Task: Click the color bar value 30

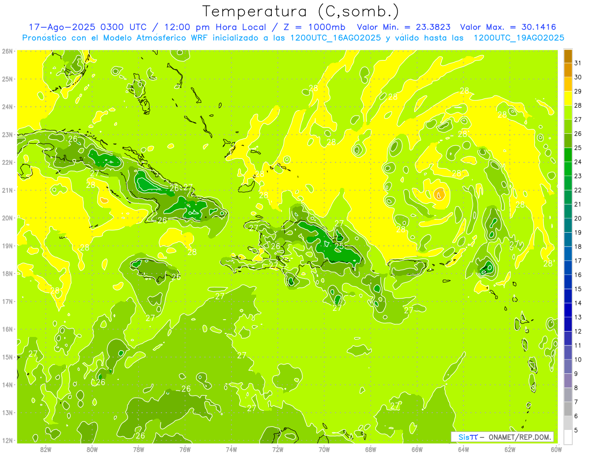Action: pos(578,77)
